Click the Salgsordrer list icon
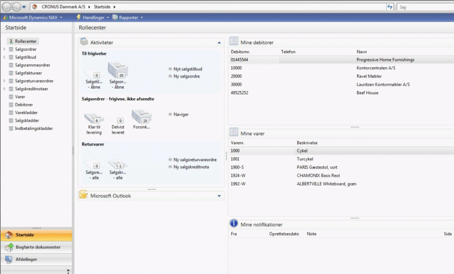Screen dimensions: 454x274 (11, 50)
